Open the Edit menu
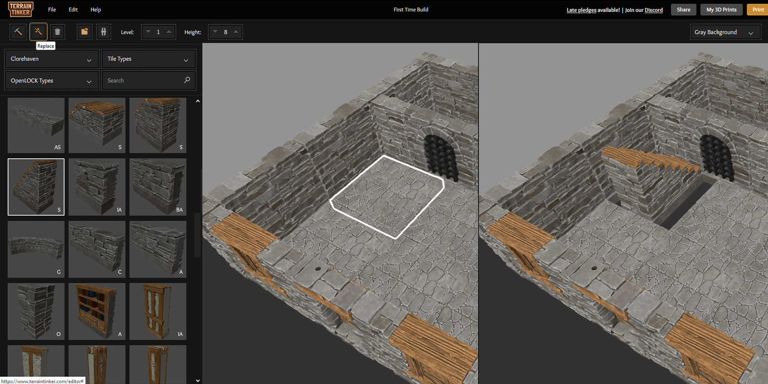The image size is (768, 384). (x=73, y=10)
